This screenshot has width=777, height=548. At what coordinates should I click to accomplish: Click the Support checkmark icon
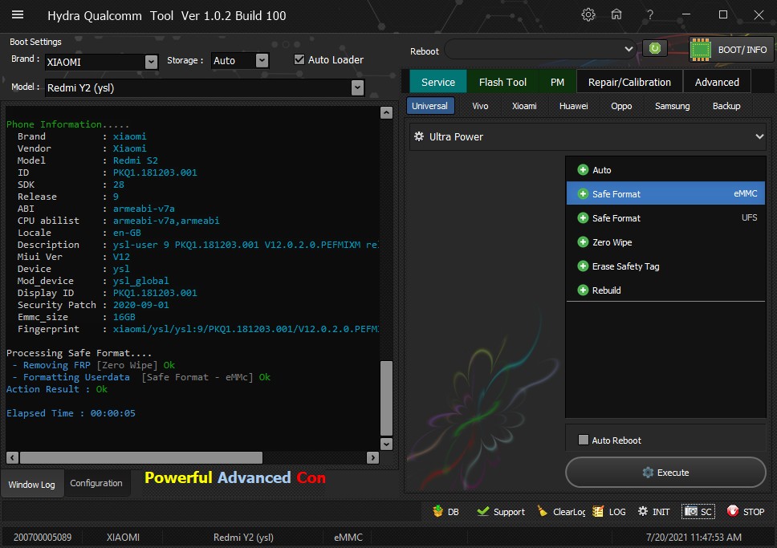click(482, 511)
